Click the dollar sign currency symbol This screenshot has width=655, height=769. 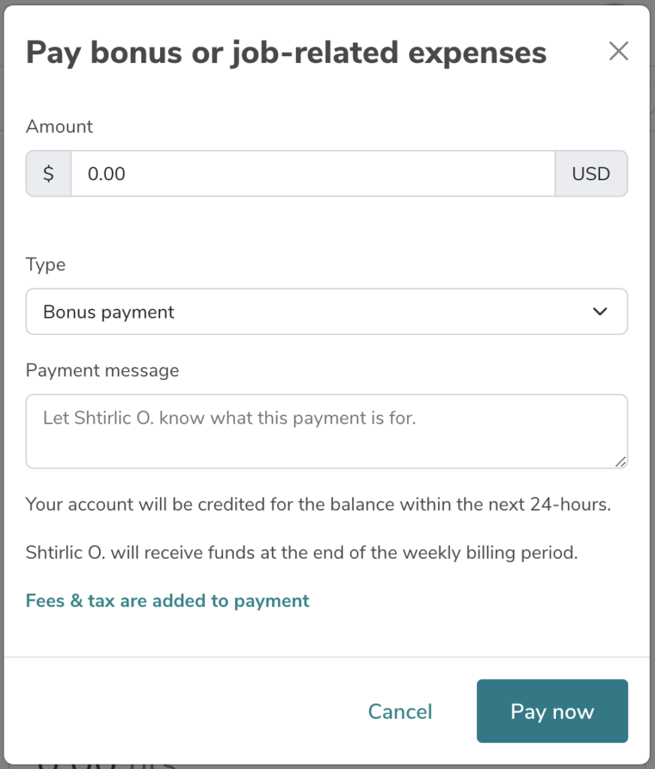[48, 173]
